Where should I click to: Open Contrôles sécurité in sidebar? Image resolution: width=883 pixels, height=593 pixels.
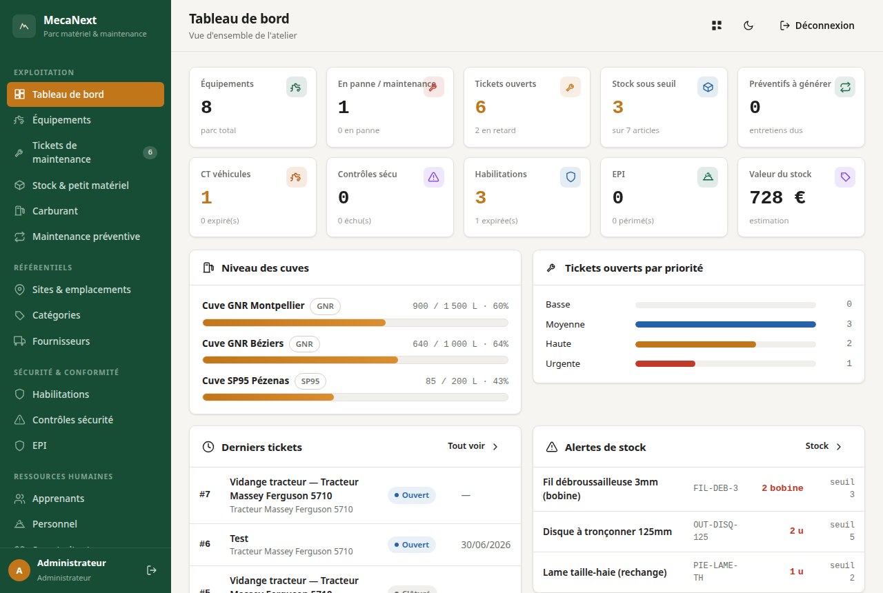coord(86,420)
